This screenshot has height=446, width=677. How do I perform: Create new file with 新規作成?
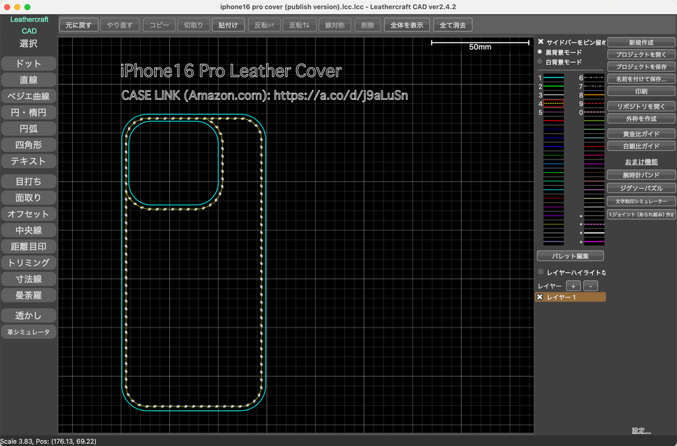pyautogui.click(x=641, y=42)
